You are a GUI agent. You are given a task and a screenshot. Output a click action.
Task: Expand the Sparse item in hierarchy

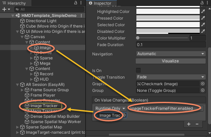(32, 58)
